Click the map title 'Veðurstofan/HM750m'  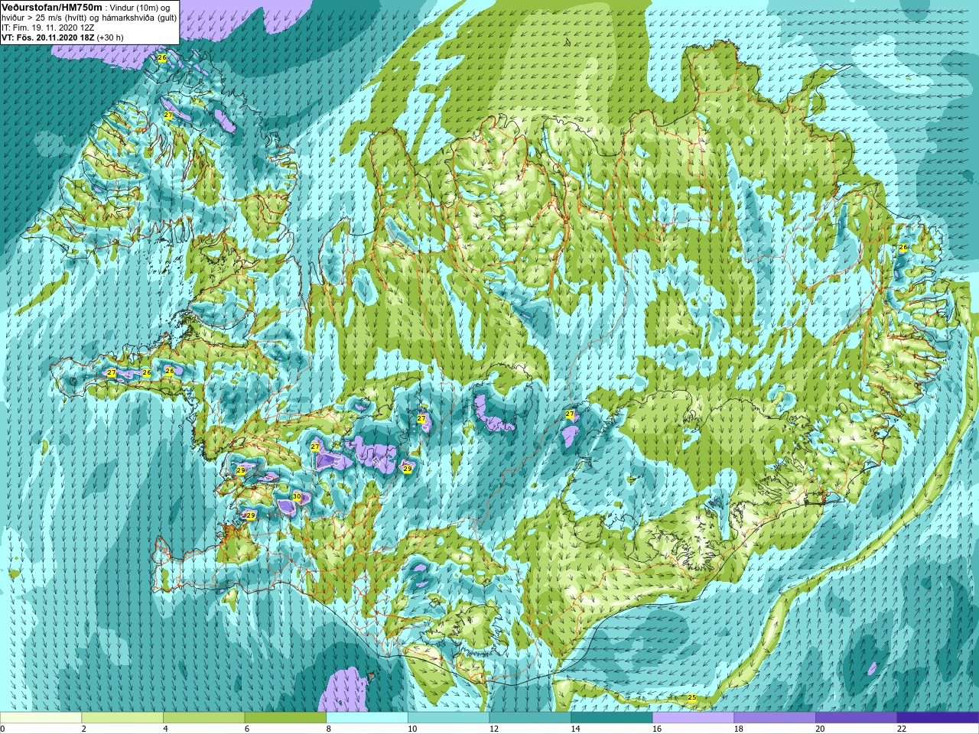[x=52, y=7]
